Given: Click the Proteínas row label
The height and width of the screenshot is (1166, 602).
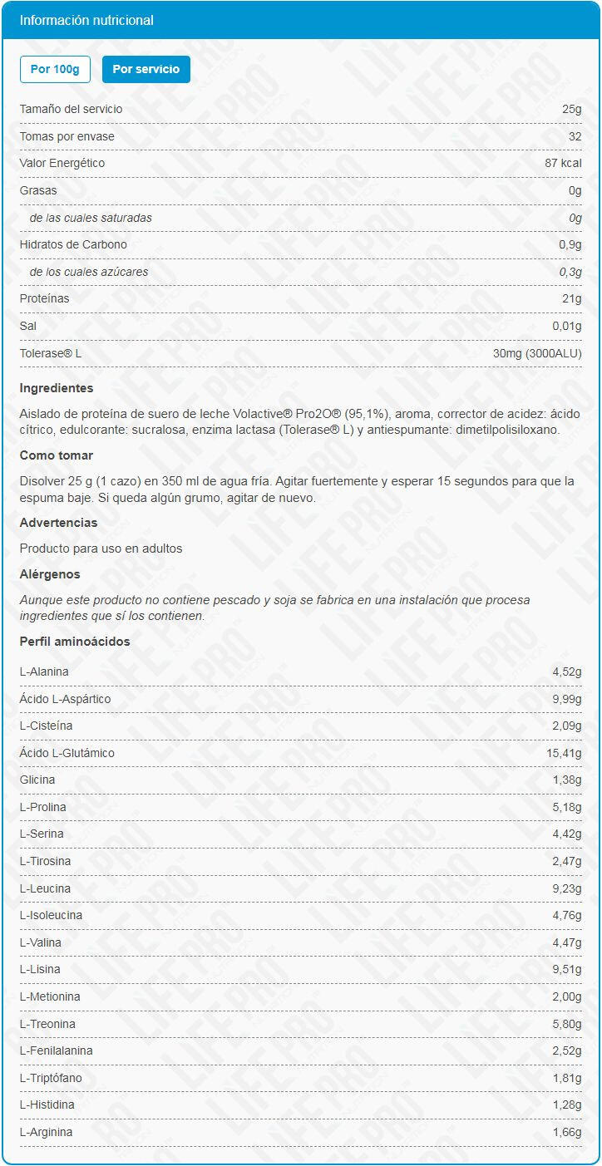Looking at the screenshot, I should click(45, 298).
